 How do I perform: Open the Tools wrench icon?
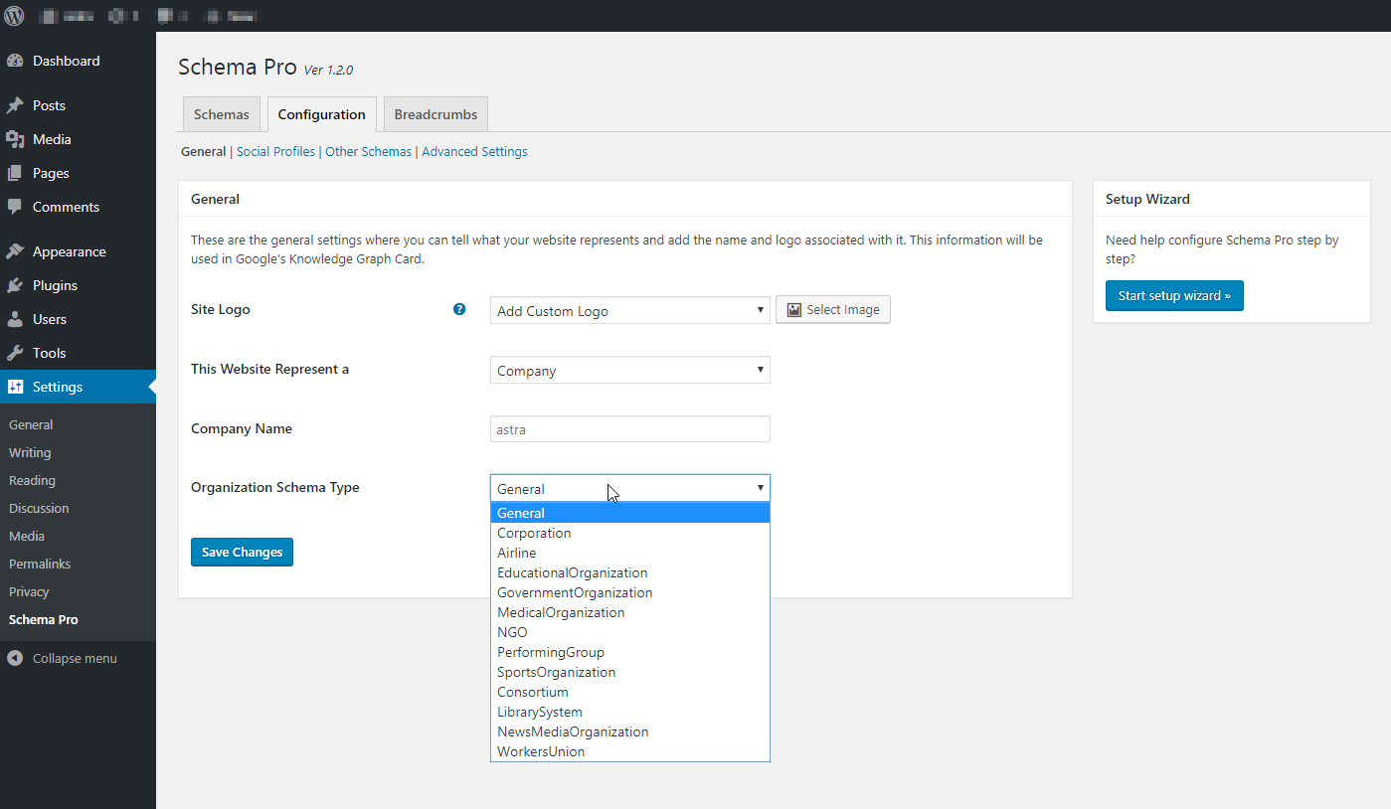15,353
